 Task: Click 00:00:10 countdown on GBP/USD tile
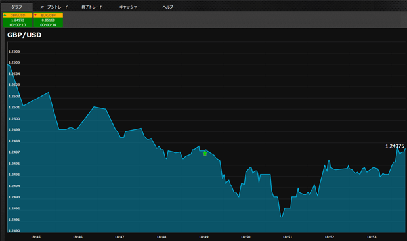coord(18,25)
